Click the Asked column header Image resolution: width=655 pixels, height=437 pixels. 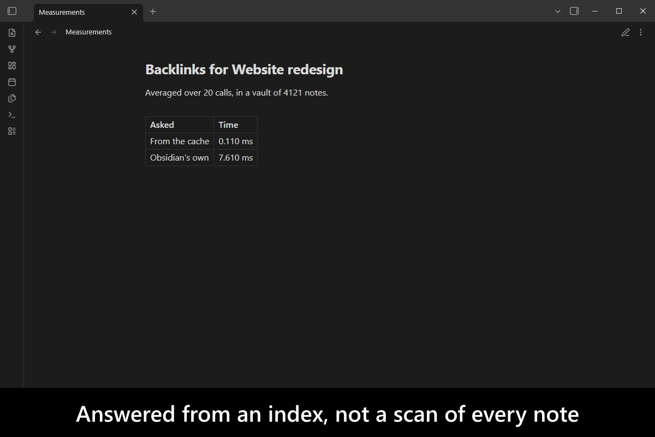click(180, 125)
